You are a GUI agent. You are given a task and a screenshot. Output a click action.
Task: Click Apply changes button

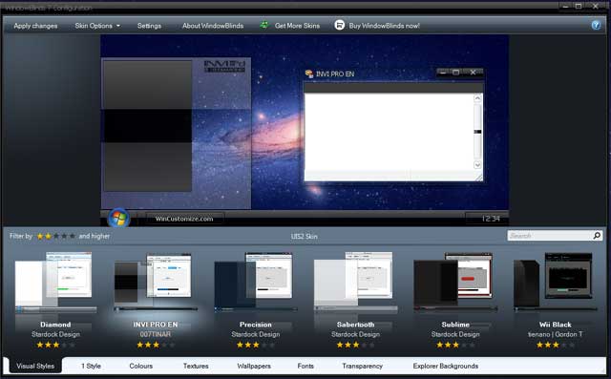35,26
